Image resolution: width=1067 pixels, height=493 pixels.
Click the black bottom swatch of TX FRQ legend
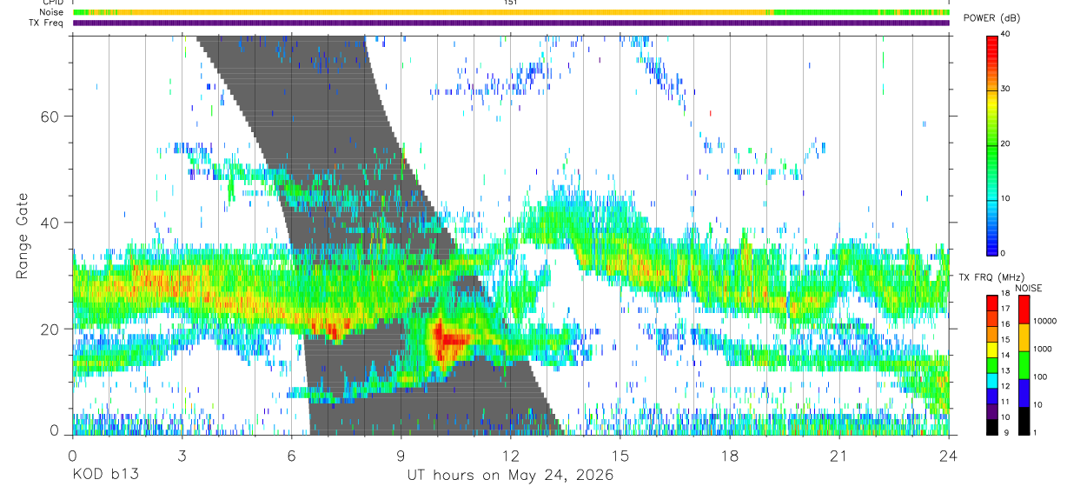991,425
